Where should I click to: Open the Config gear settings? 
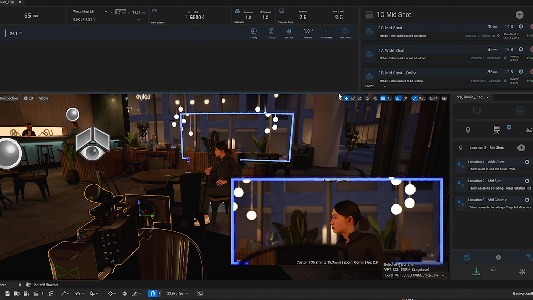pyautogui.click(x=254, y=31)
